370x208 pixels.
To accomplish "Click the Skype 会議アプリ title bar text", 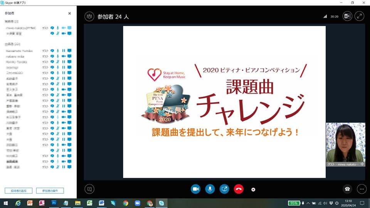I will coord(15,3).
